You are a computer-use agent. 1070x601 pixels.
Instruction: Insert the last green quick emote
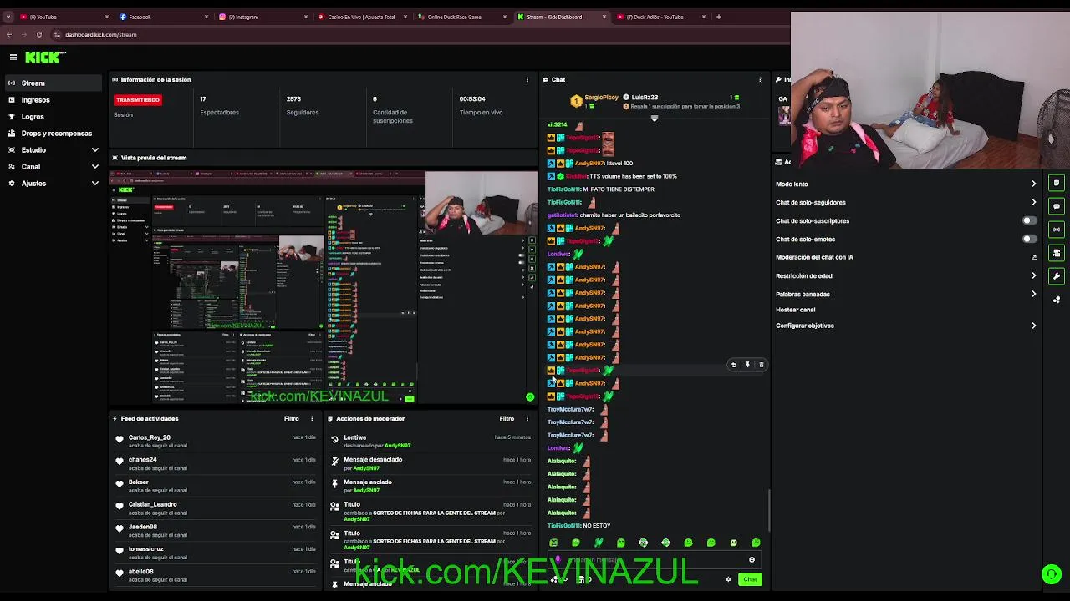[x=756, y=543]
